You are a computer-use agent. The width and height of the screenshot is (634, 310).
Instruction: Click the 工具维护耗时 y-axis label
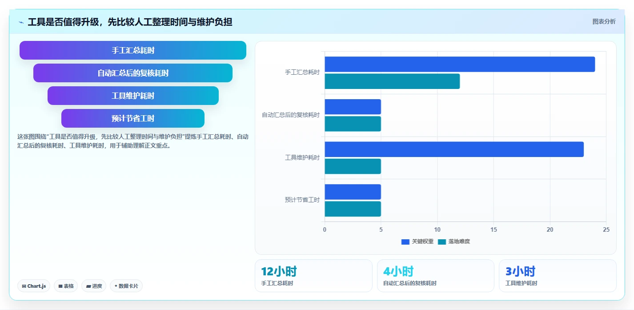tap(302, 157)
